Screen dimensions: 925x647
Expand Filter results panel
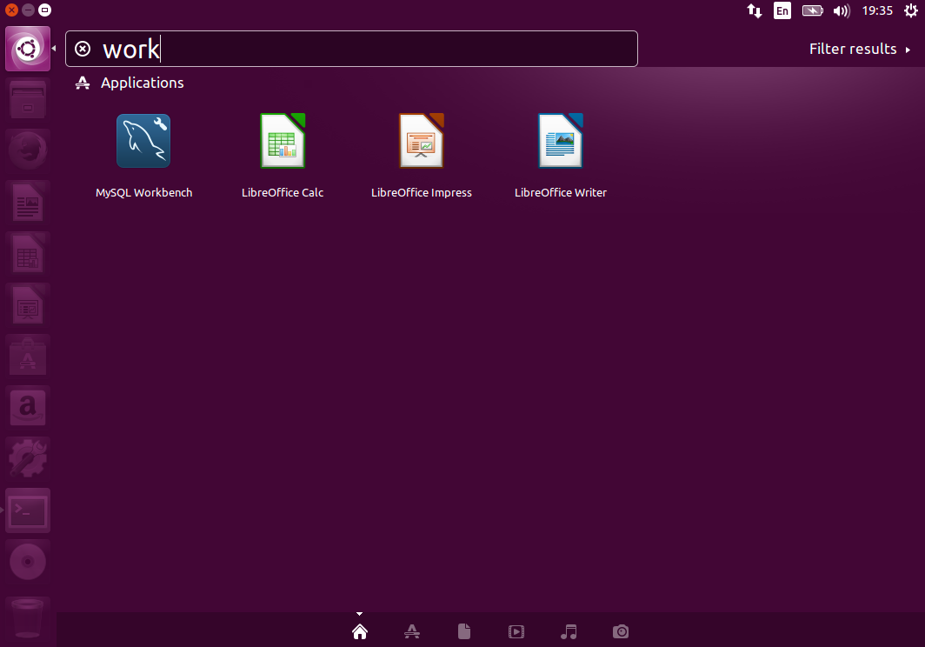[860, 49]
